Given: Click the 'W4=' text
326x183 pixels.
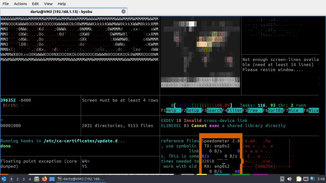Looking at the screenshot, I should click(x=86, y=161).
